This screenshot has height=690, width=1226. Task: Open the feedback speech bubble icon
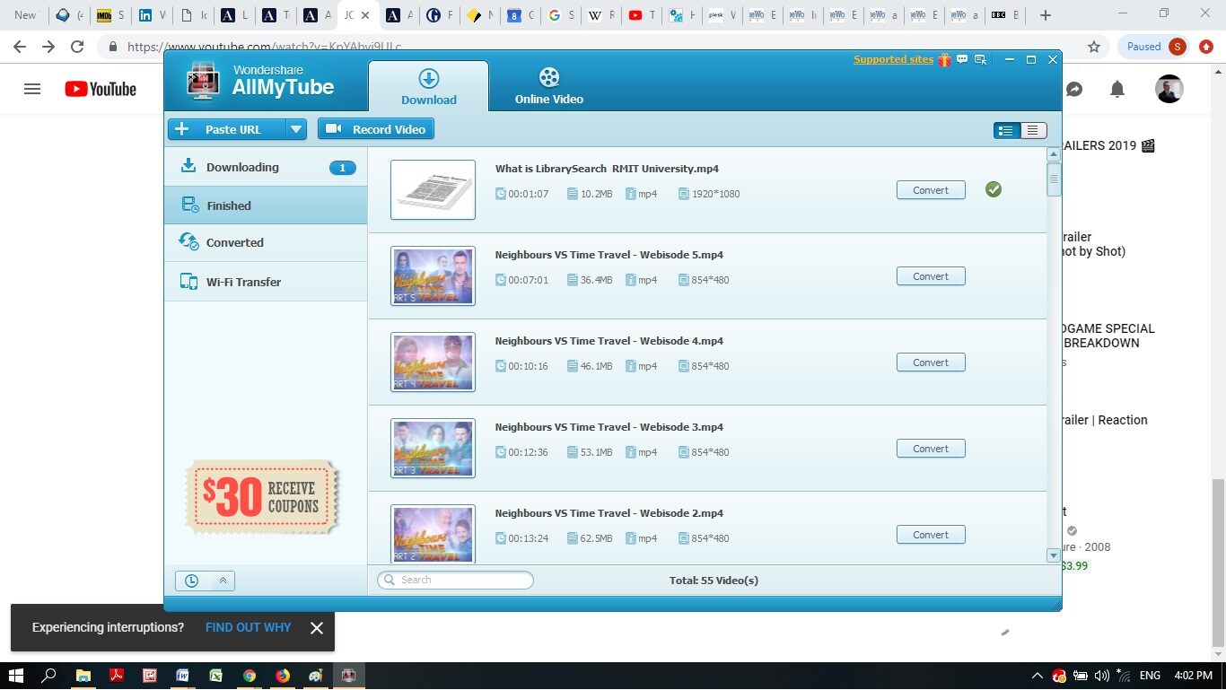tap(962, 60)
